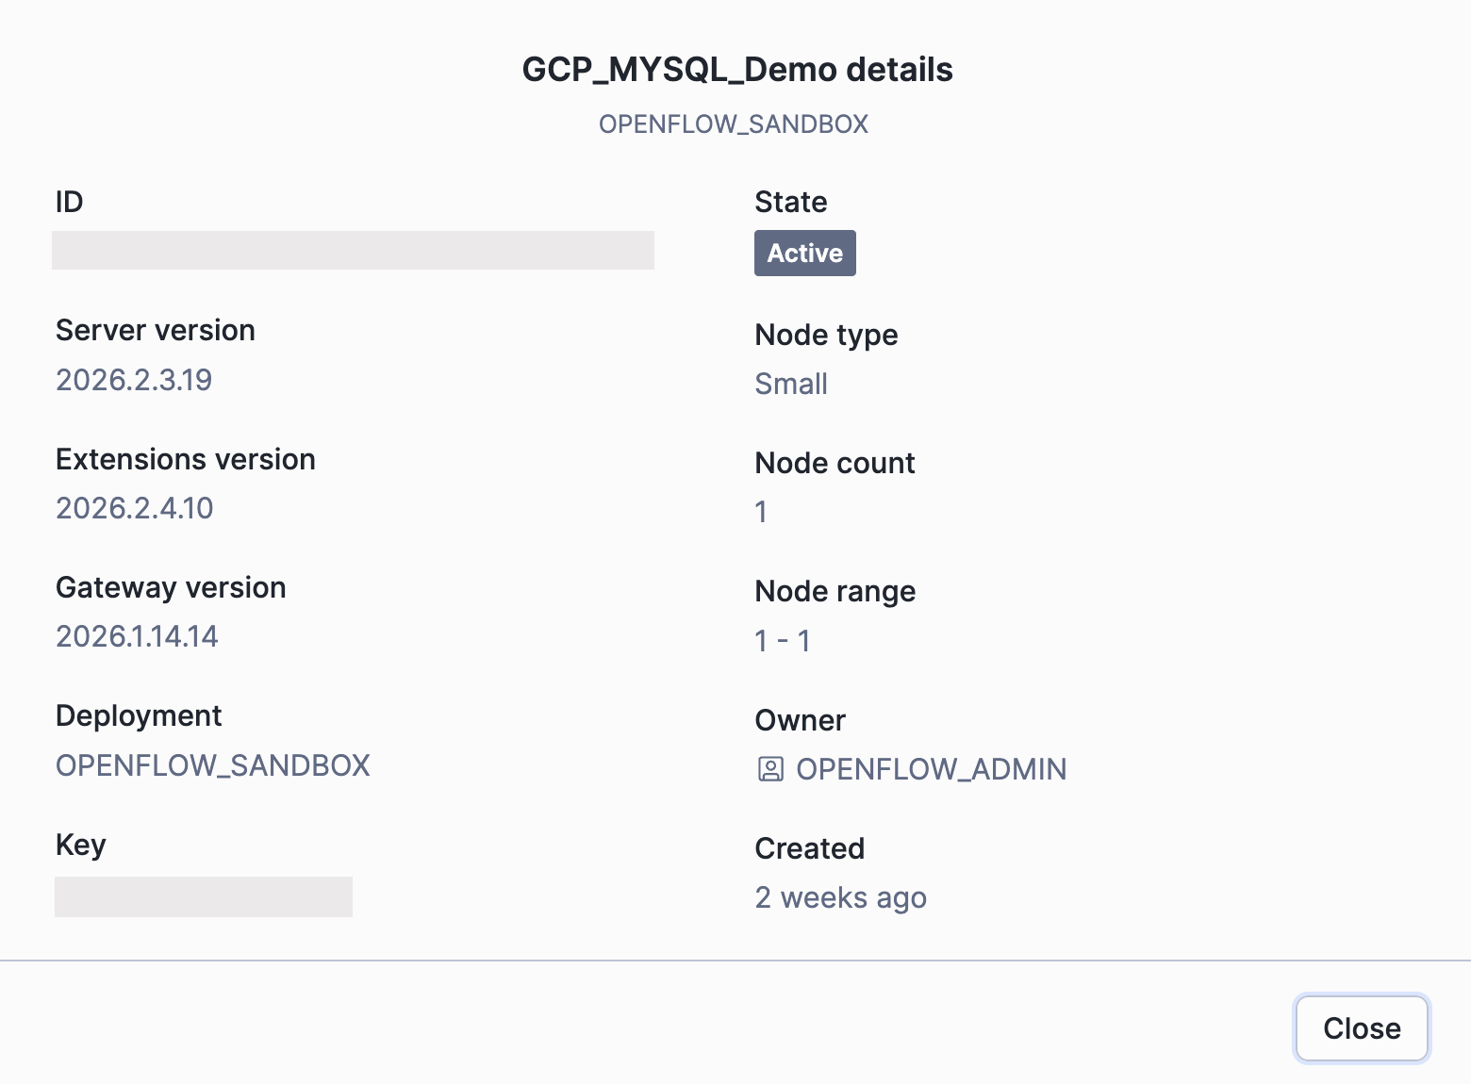Click the Active state badge
Image resolution: width=1471 pixels, height=1084 pixels.
[x=804, y=254]
